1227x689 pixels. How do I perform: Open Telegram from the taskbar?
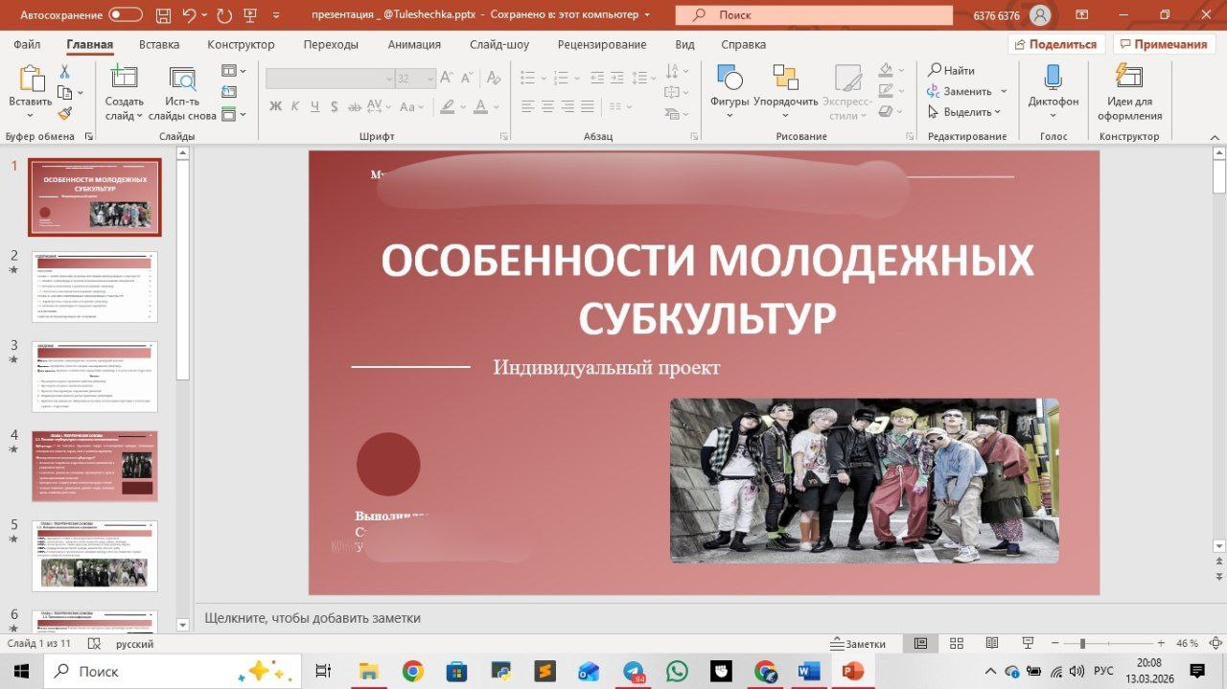(x=634, y=672)
